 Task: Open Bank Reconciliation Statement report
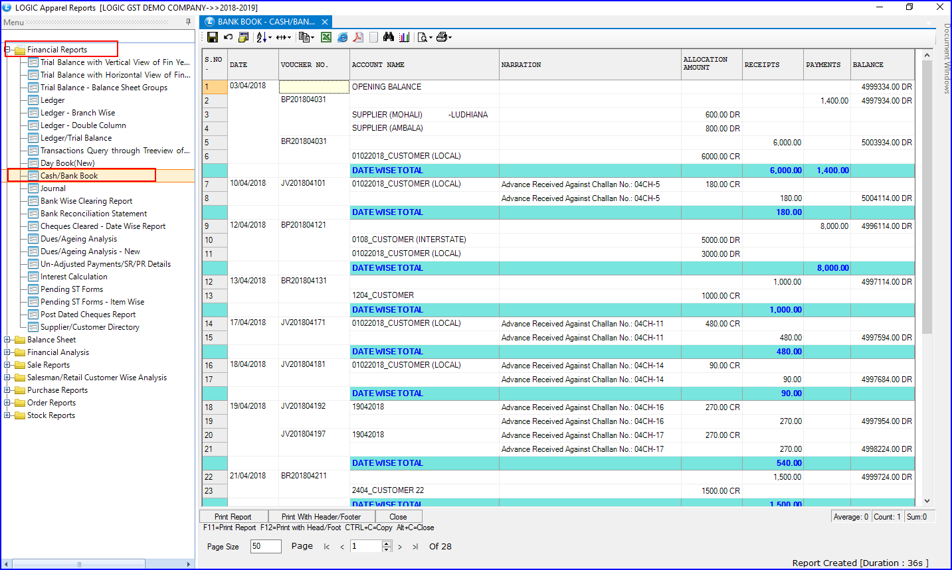(94, 214)
